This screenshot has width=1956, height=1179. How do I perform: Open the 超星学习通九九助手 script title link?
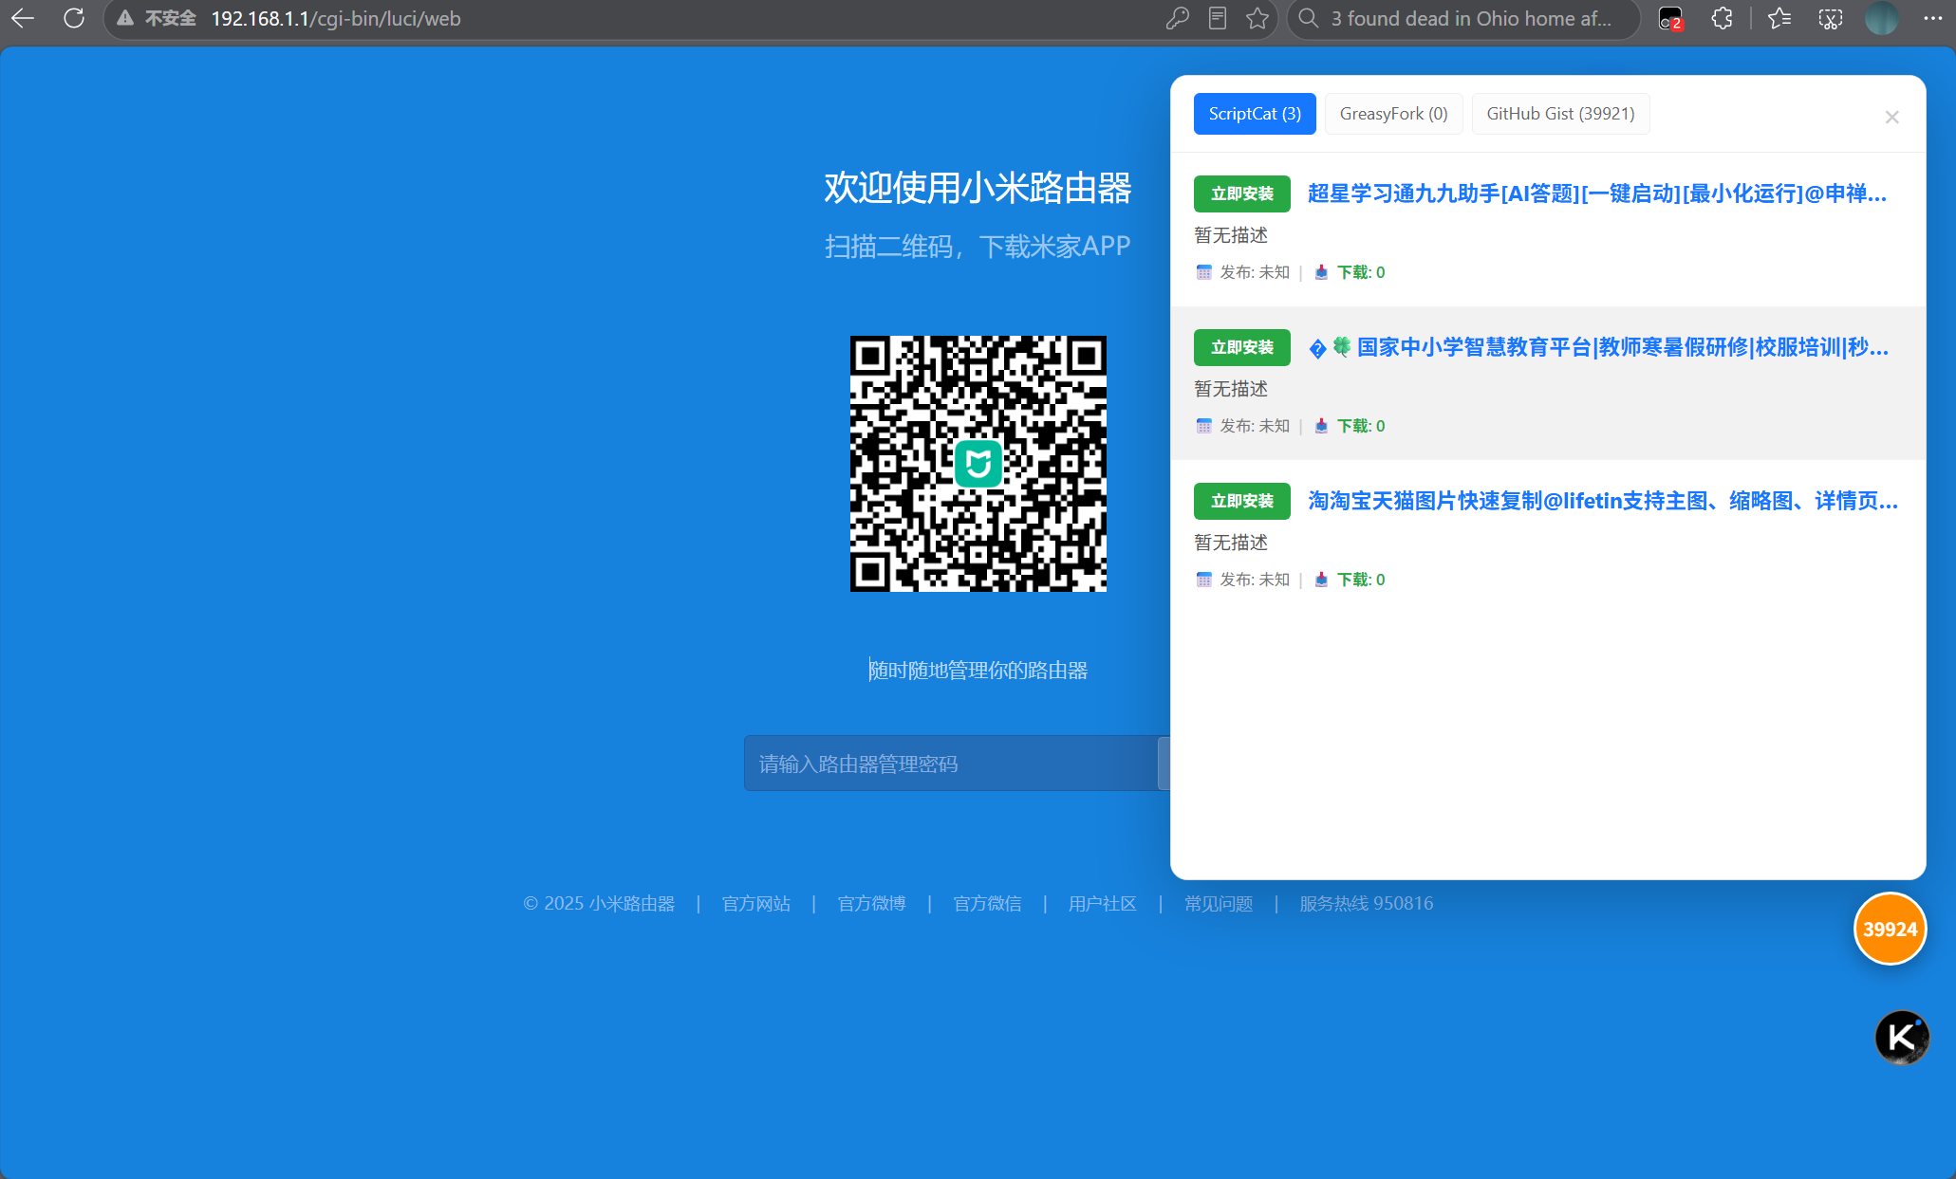[1597, 193]
